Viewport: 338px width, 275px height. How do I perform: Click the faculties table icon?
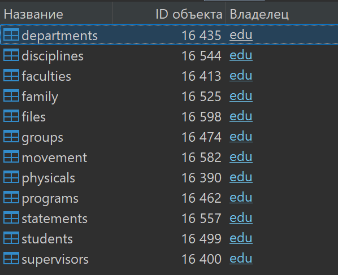pyautogui.click(x=11, y=75)
